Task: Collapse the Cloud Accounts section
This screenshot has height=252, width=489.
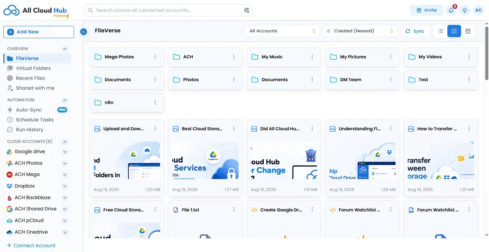Action: (65, 142)
